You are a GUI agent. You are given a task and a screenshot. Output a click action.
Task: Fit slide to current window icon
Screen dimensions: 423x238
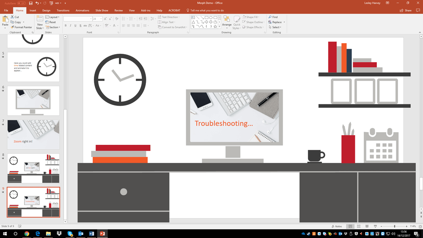tap(420, 227)
